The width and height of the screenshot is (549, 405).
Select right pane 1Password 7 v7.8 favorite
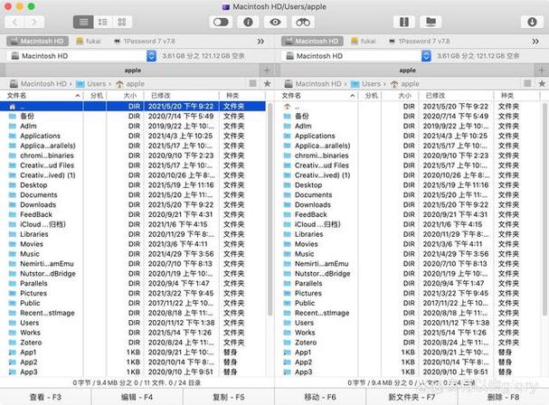click(x=420, y=41)
